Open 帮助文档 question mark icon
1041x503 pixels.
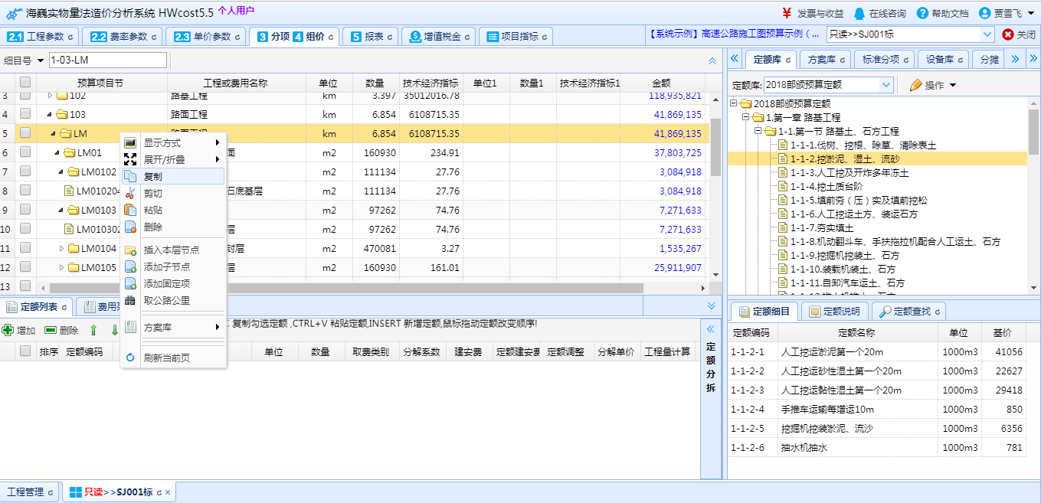click(x=922, y=13)
